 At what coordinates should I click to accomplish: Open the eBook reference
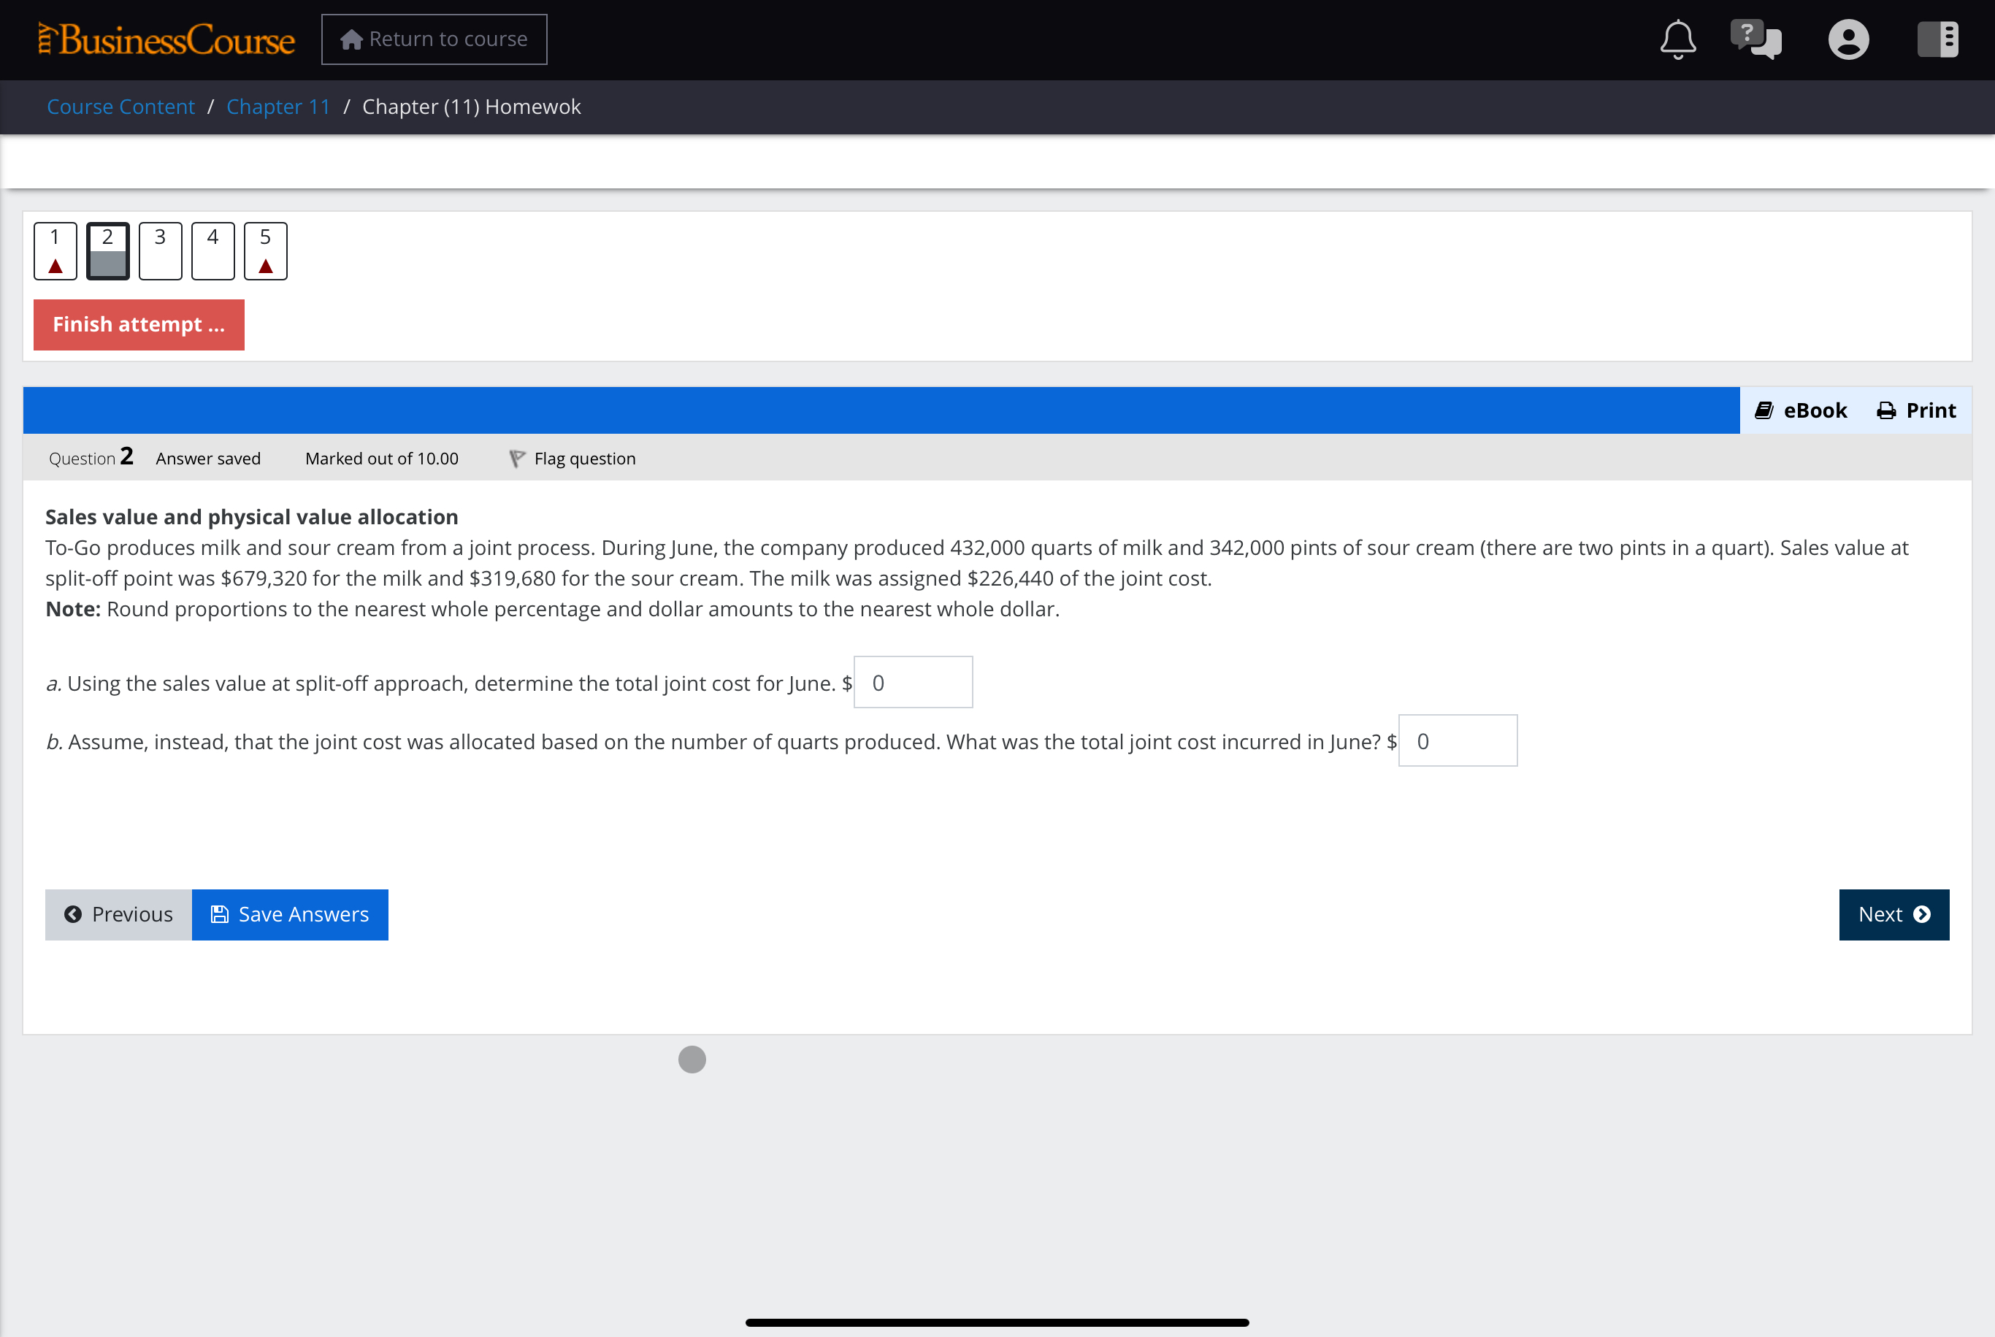[1801, 410]
